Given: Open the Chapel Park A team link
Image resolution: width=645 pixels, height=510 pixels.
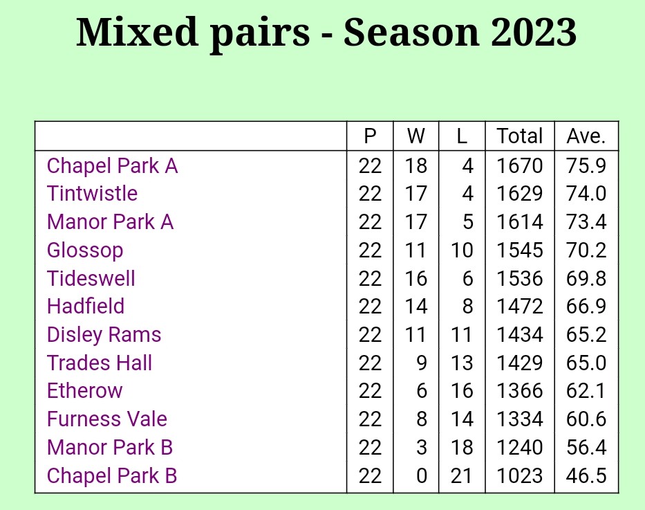Looking at the screenshot, I should click(x=112, y=166).
